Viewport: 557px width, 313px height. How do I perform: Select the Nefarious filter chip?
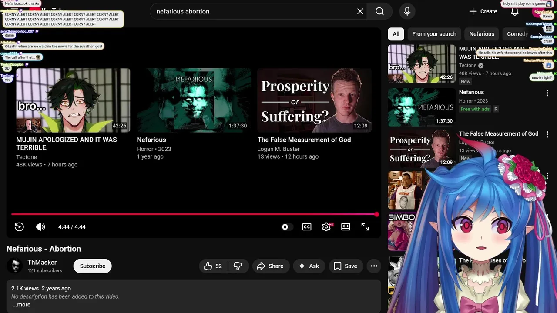[482, 34]
